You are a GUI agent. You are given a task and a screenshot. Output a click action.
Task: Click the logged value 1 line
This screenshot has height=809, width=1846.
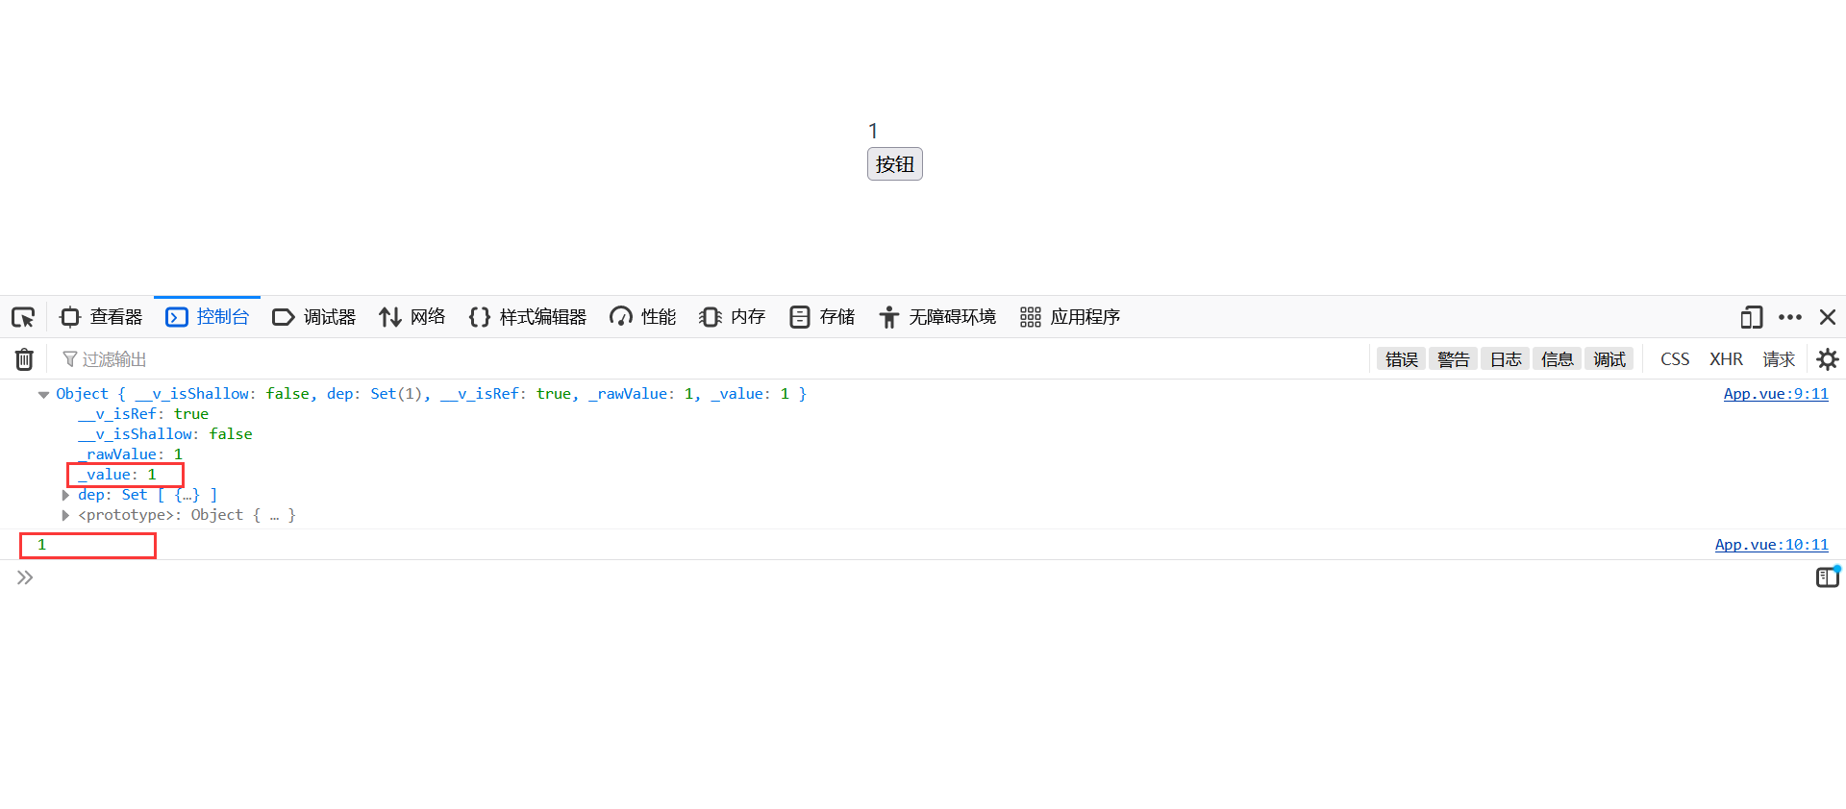coord(41,545)
